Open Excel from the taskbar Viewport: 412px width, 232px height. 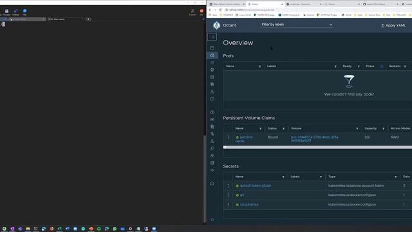[59, 229]
